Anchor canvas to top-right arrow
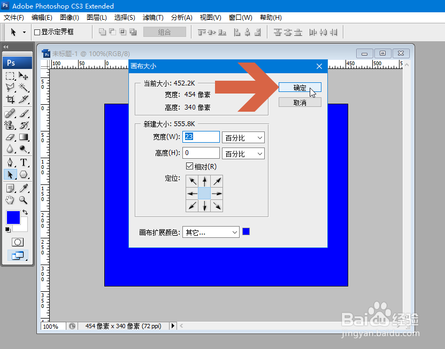Image resolution: width=445 pixels, height=349 pixels. coord(217,181)
